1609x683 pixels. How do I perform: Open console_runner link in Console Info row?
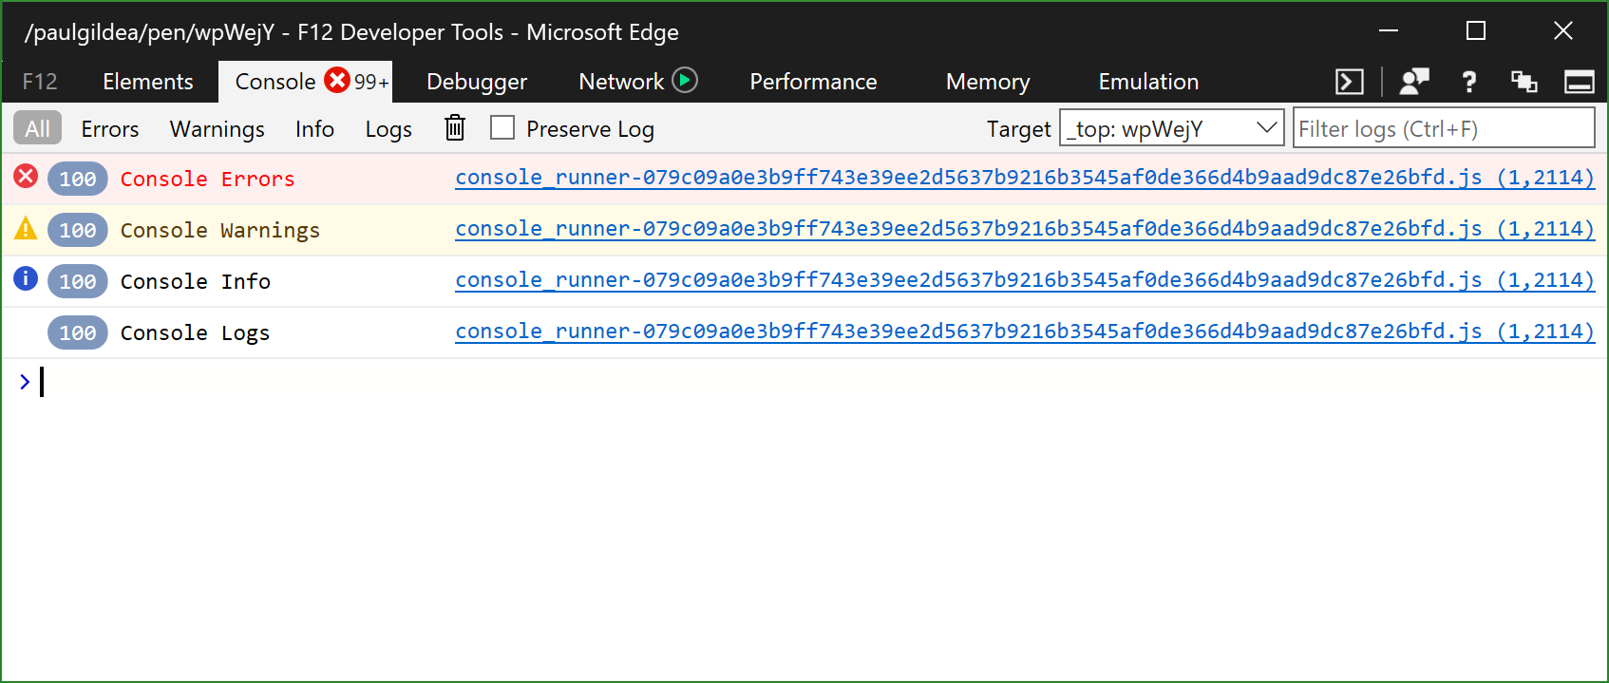click(1025, 280)
